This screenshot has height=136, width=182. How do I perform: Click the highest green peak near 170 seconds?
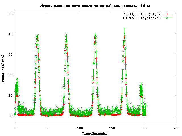(x=124, y=29)
